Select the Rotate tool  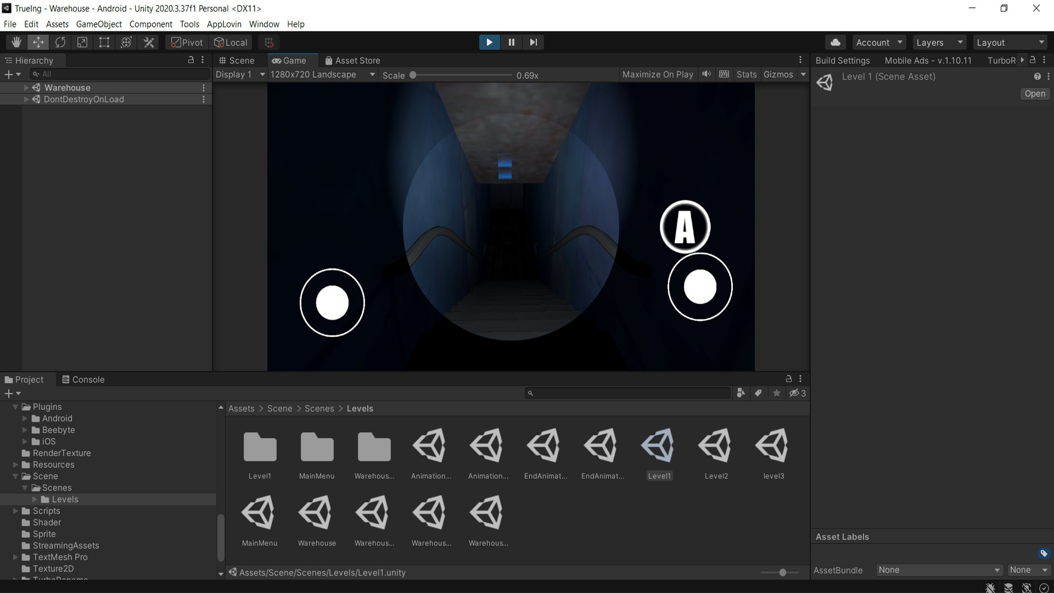(60, 42)
